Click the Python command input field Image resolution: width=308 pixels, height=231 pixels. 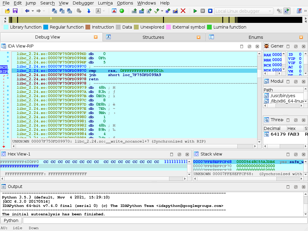coord(164,220)
